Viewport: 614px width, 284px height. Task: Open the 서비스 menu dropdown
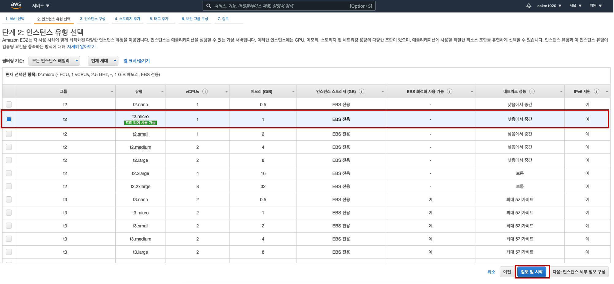point(41,6)
